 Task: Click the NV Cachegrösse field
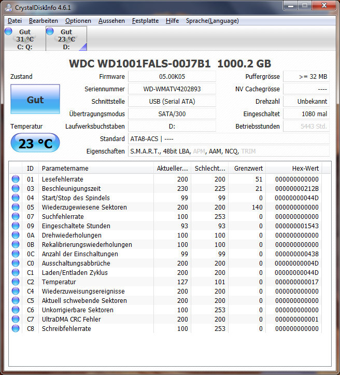[306, 89]
